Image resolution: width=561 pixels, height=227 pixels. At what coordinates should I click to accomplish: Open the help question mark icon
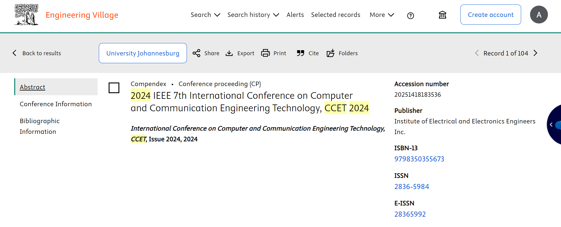(410, 16)
